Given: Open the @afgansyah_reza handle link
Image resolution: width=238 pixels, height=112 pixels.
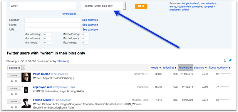Looking at the screenshot, I should tap(64, 87).
